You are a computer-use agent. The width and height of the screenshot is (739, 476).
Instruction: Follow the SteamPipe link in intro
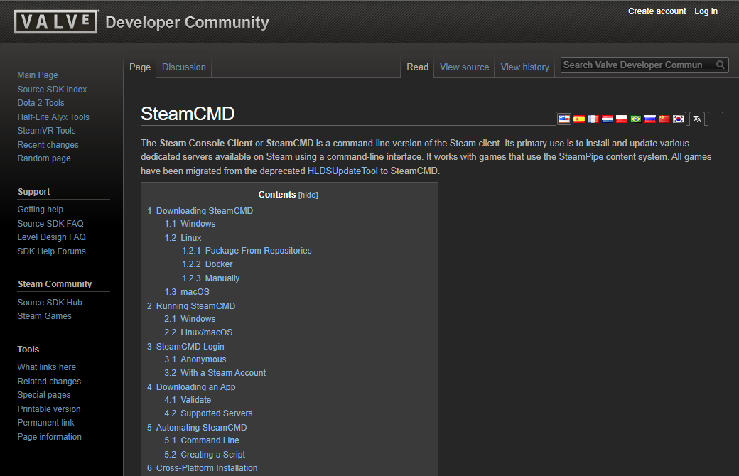click(x=581, y=157)
